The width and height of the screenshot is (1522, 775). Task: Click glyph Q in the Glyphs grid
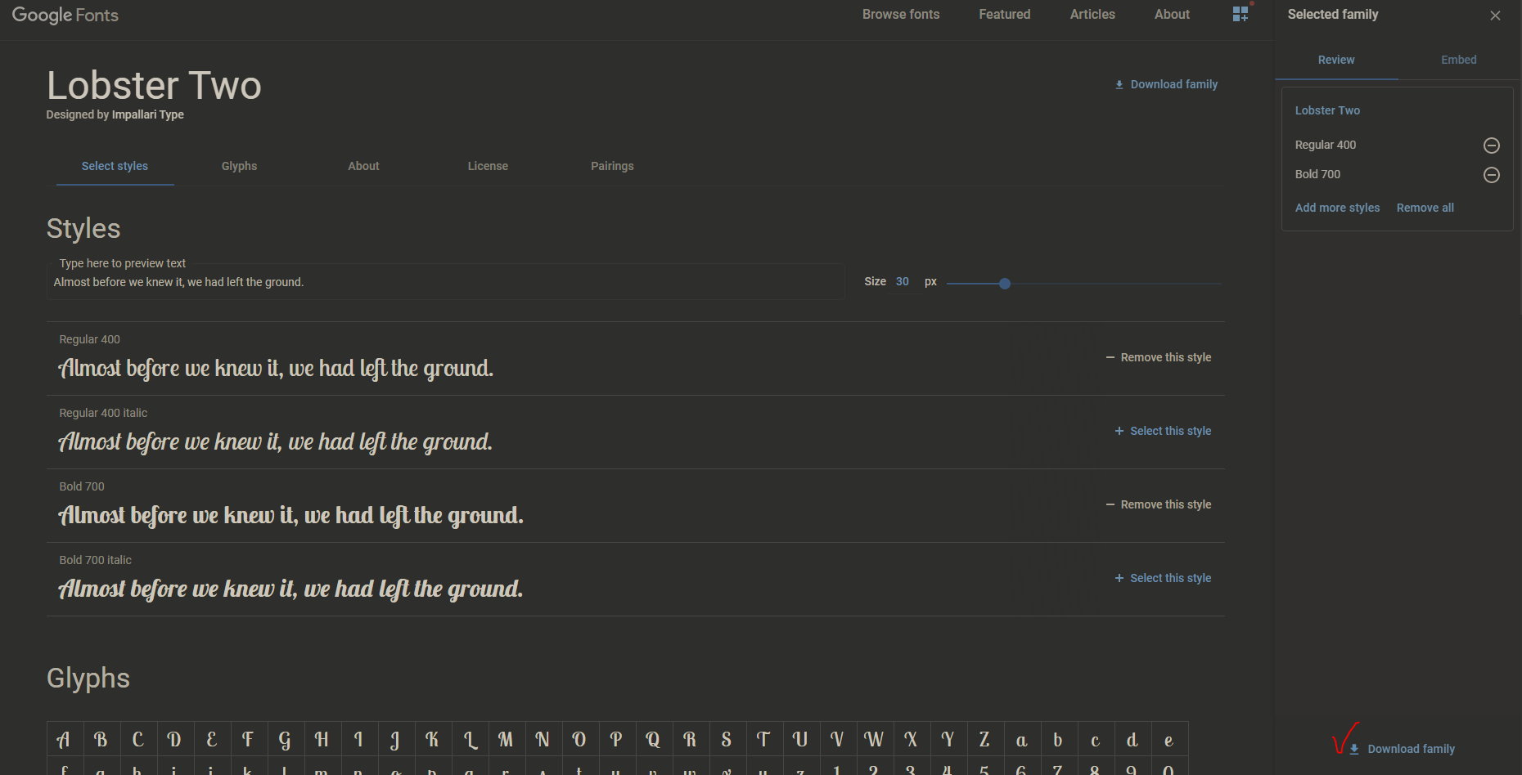point(653,740)
